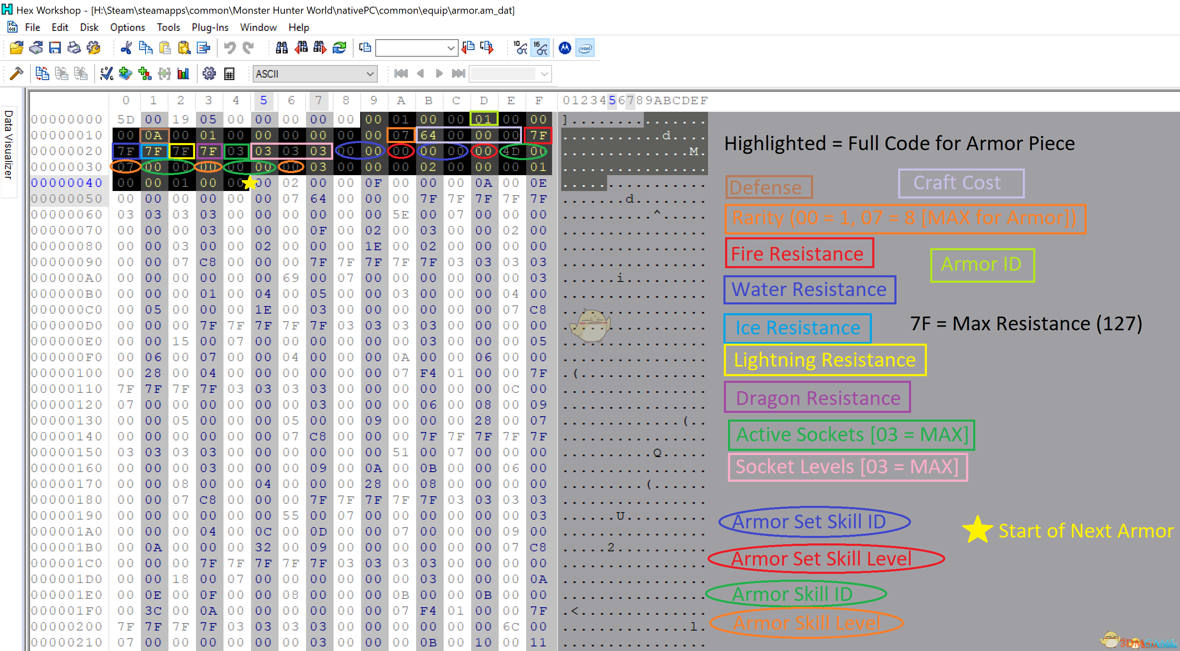Viewport: 1180px width, 651px height.
Task: Click the Go Back red left-arrow page icon
Action: [x=468, y=48]
